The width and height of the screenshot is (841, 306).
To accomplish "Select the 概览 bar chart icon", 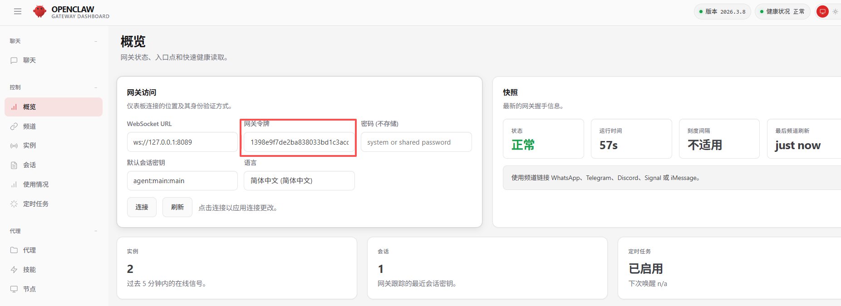I will pos(14,107).
